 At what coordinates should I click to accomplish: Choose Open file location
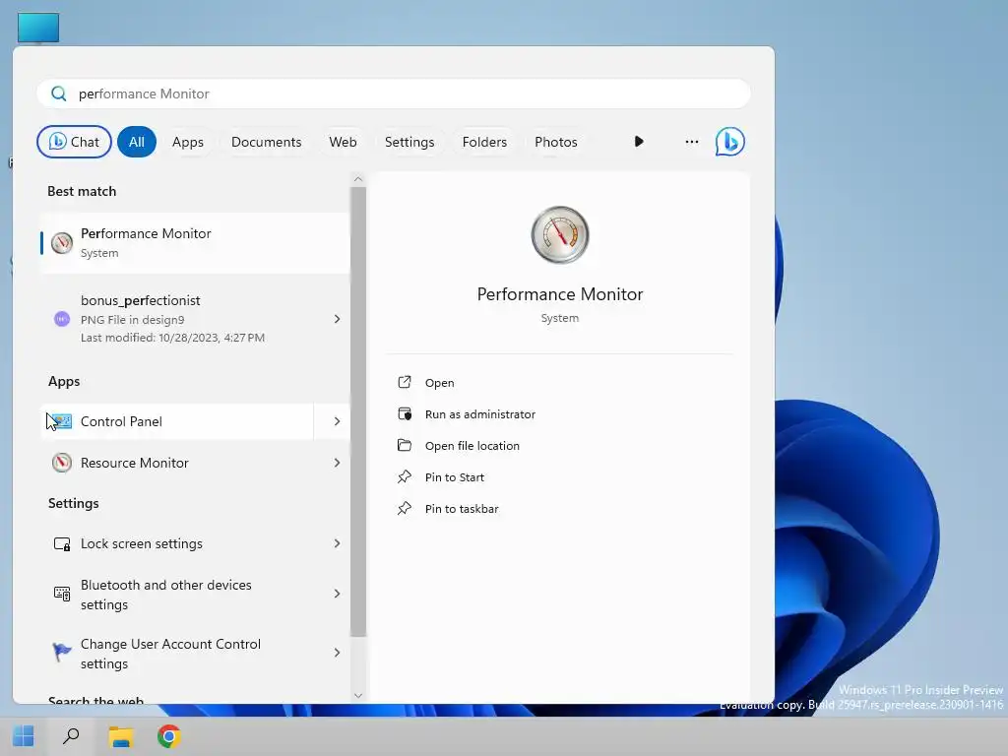(x=472, y=446)
